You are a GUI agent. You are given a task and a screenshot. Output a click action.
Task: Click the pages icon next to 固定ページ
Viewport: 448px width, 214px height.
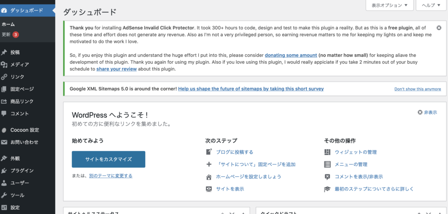pos(3,89)
